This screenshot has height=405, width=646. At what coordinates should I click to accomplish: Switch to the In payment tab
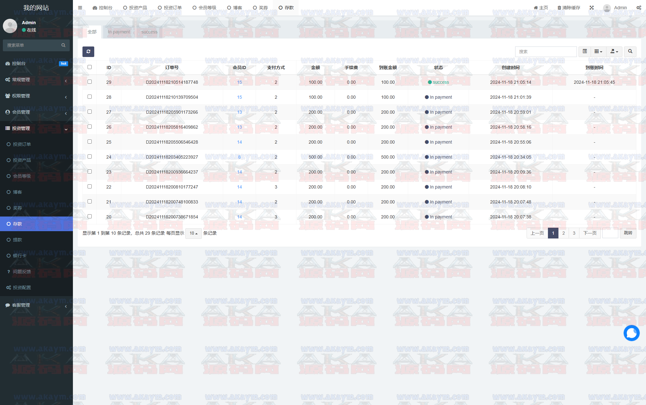pyautogui.click(x=119, y=32)
